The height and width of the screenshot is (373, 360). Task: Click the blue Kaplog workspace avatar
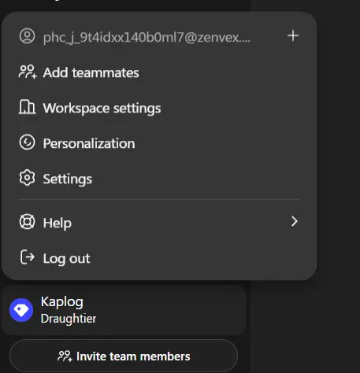21,310
